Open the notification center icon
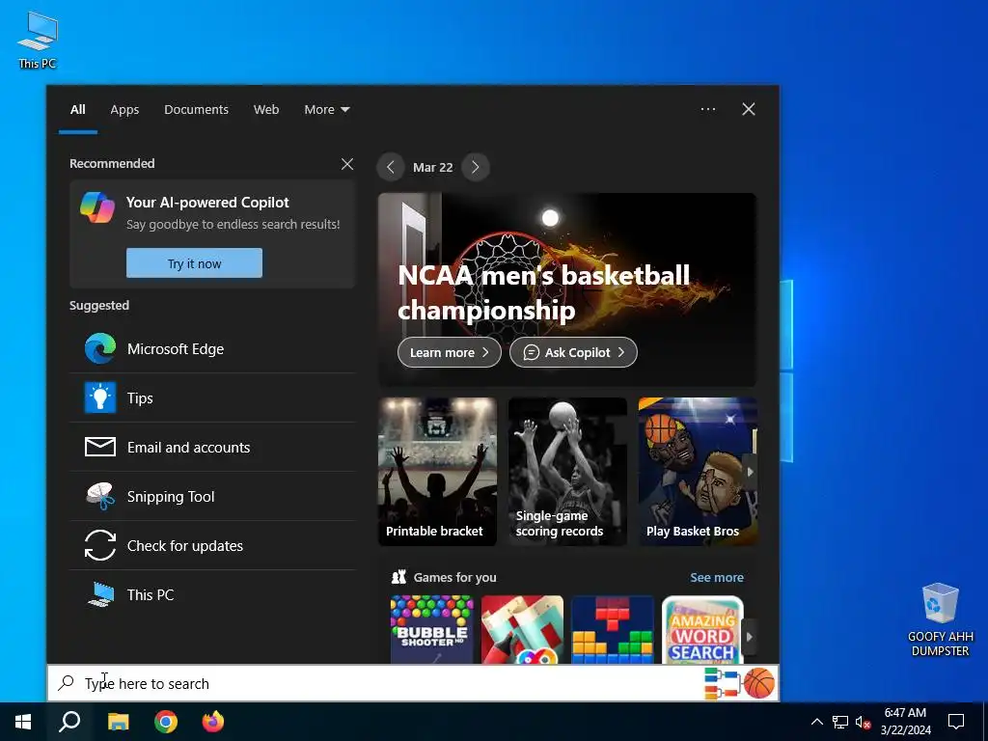The image size is (988, 741). point(956,722)
